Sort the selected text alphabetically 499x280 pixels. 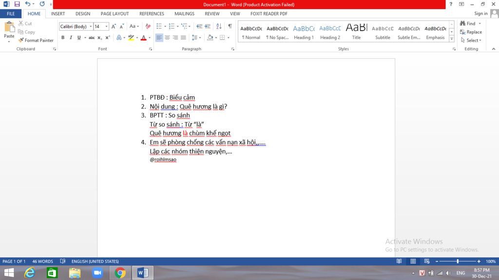tap(219, 26)
